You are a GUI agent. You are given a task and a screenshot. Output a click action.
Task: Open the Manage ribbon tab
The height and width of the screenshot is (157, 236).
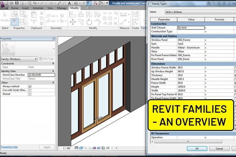(x=62, y=8)
